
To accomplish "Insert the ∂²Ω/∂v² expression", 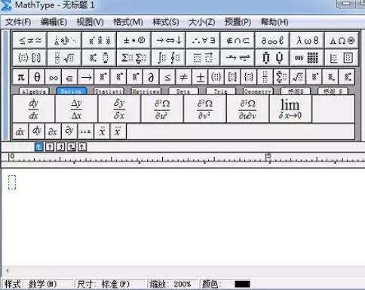I will tap(205, 109).
